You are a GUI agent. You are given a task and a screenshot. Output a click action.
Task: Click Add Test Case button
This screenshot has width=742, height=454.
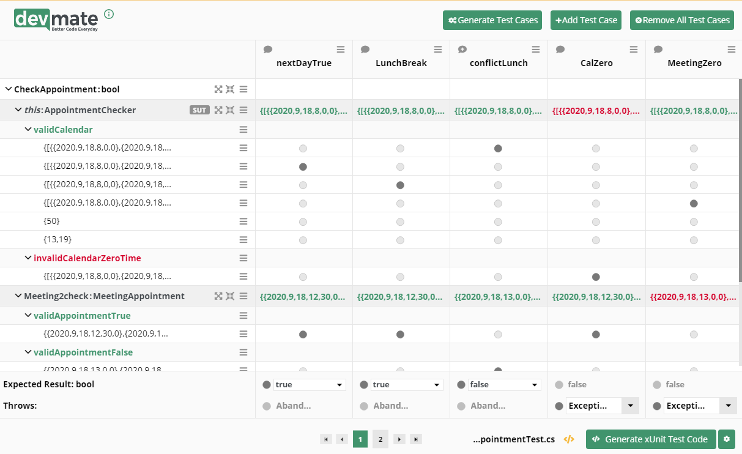(x=586, y=20)
